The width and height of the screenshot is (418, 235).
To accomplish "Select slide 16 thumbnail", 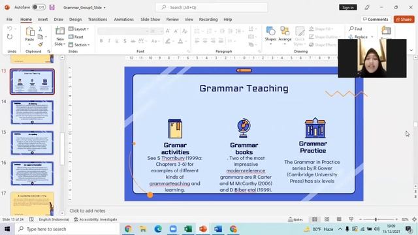I will [32, 173].
